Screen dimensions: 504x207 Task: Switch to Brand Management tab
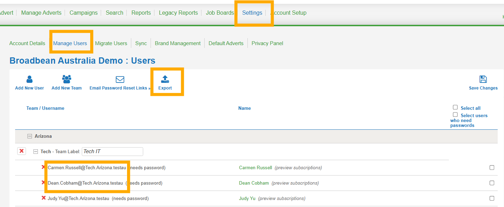point(178,43)
